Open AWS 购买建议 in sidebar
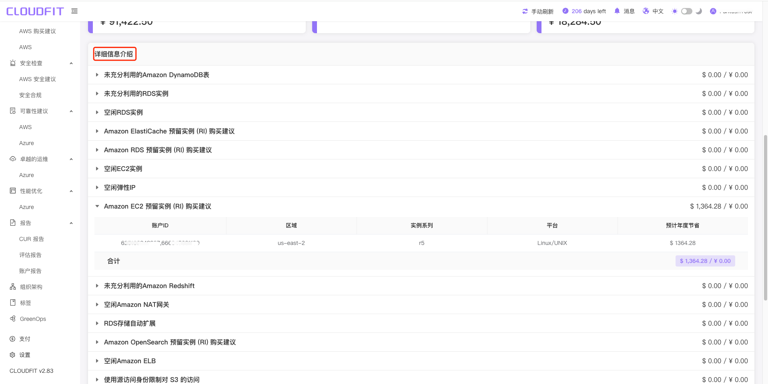The height and width of the screenshot is (384, 768). [38, 31]
